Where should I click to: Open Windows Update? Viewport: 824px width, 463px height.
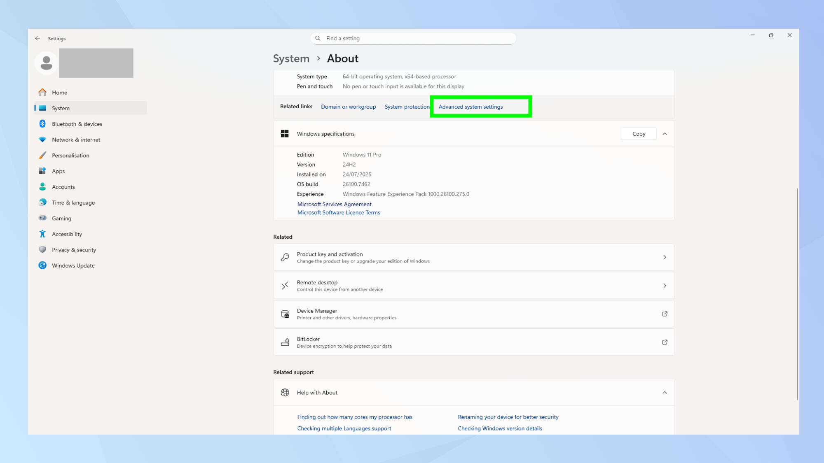pyautogui.click(x=73, y=265)
